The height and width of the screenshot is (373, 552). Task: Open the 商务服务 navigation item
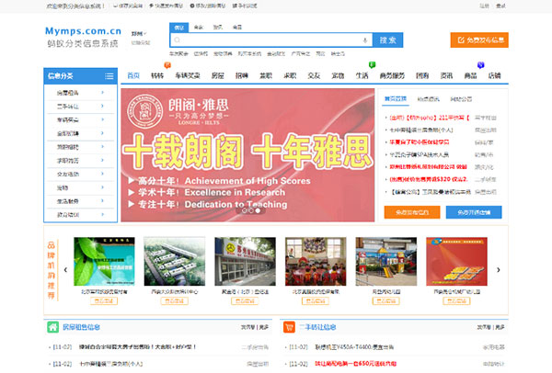pos(392,75)
